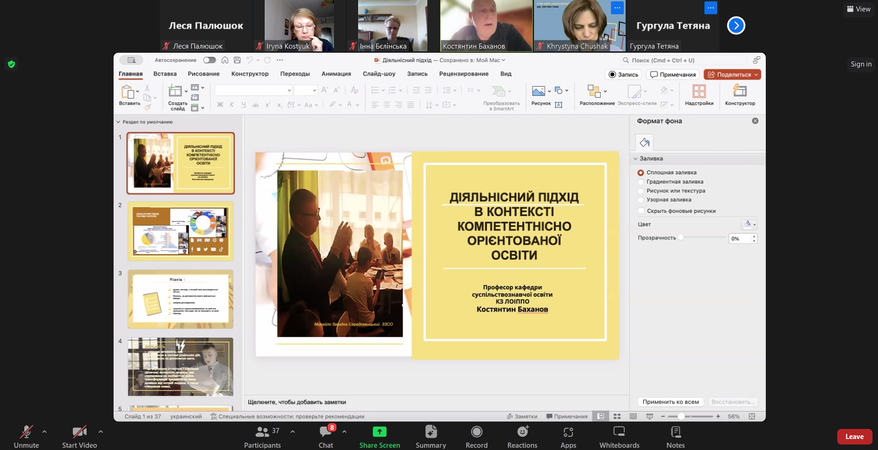Click the Надстройки add-ins icon

[x=699, y=92]
